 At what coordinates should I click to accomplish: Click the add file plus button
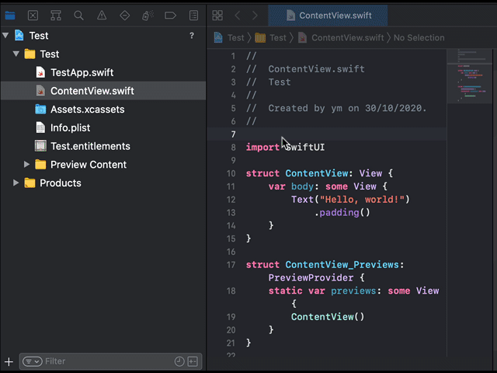coord(9,361)
